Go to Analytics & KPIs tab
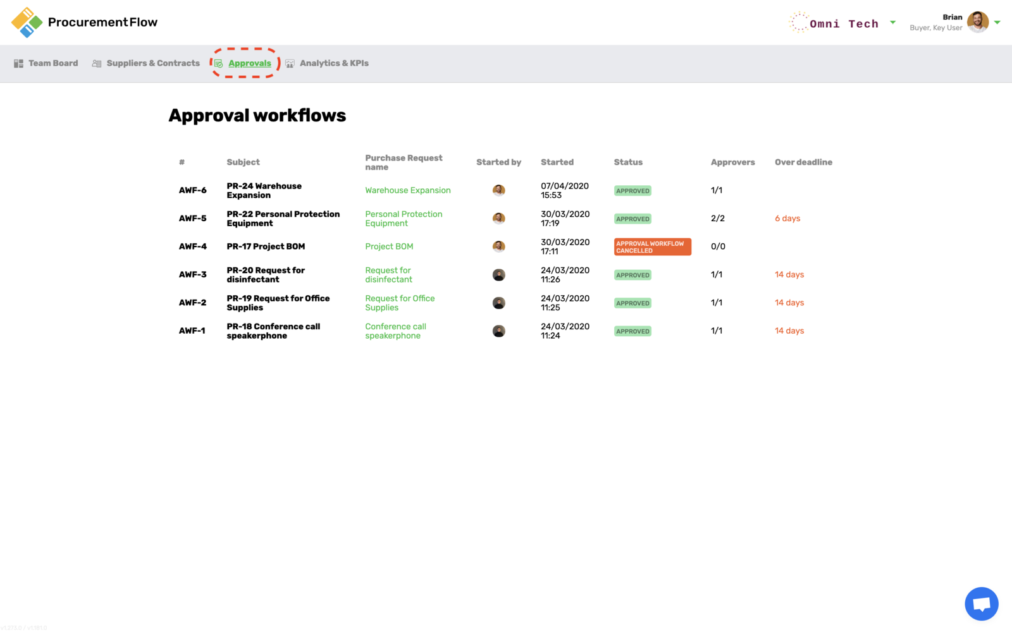 tap(333, 63)
